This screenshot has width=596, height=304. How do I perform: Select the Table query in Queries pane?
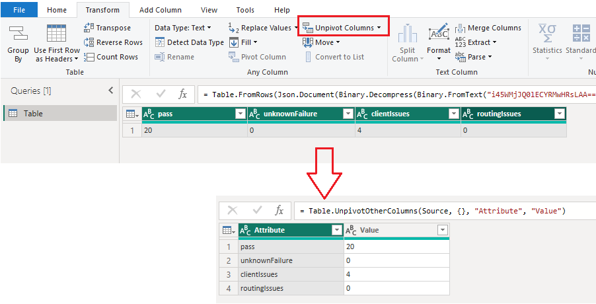tap(60, 113)
